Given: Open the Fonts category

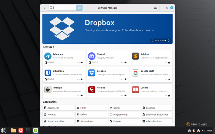Looking at the screenshot, I should point(91,108).
